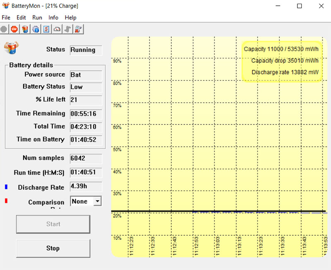Open battery information gear icon
This screenshot has width=331, height=270.
click(36, 29)
